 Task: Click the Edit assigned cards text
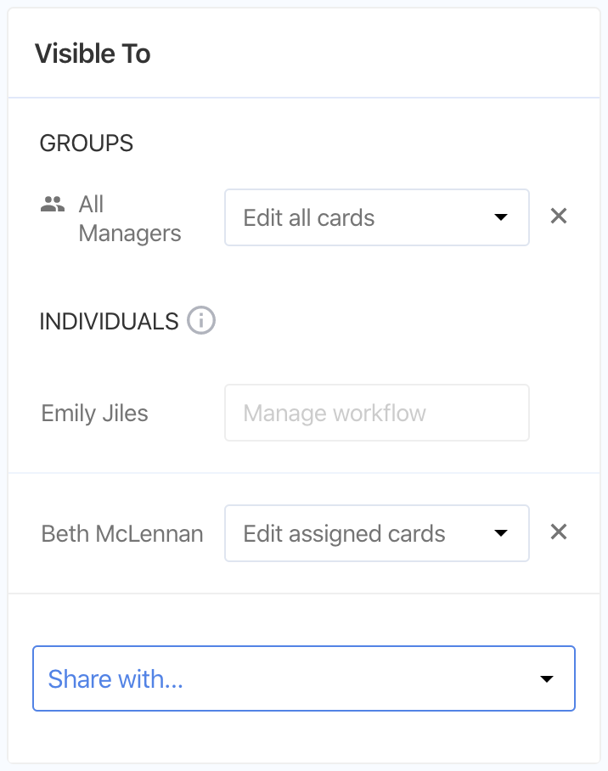click(344, 533)
